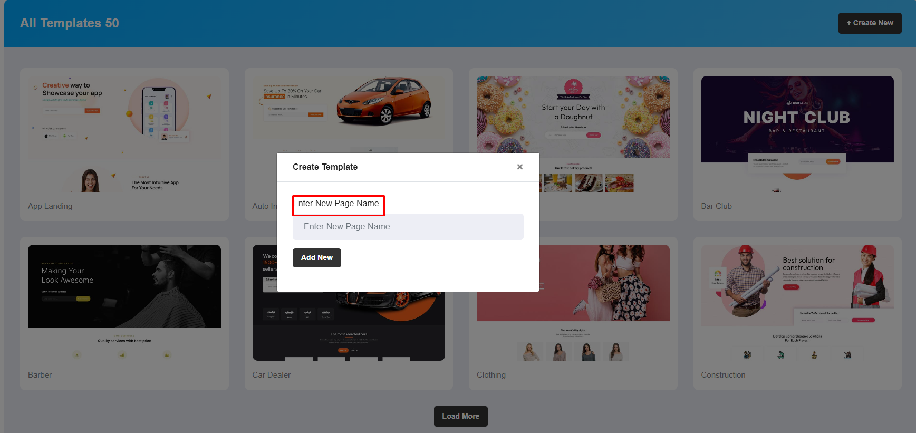Click the Clothing template name label
The image size is (916, 433).
click(x=491, y=375)
